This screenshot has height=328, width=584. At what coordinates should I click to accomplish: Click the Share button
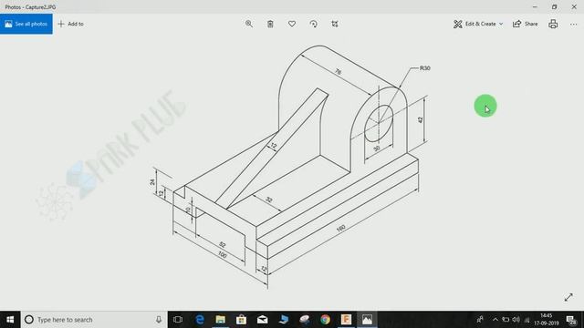(x=526, y=24)
